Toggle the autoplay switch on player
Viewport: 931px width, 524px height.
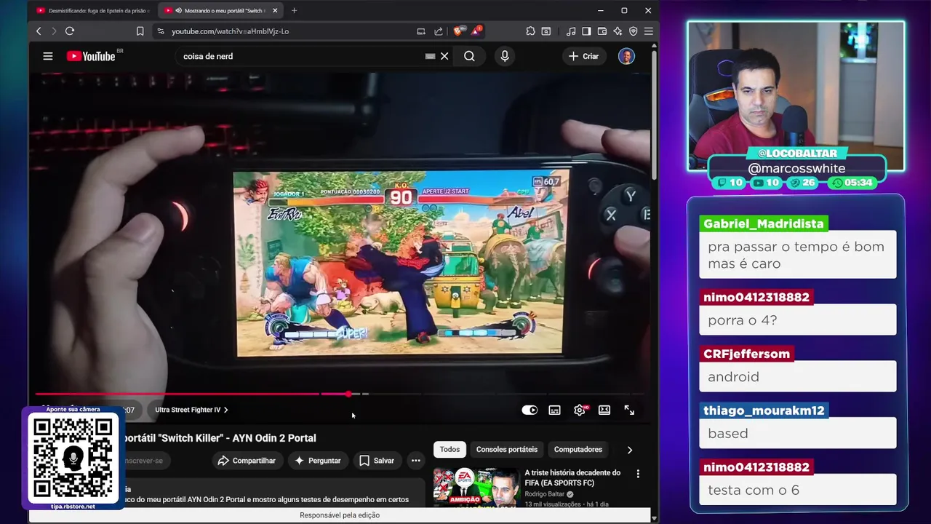pos(530,410)
